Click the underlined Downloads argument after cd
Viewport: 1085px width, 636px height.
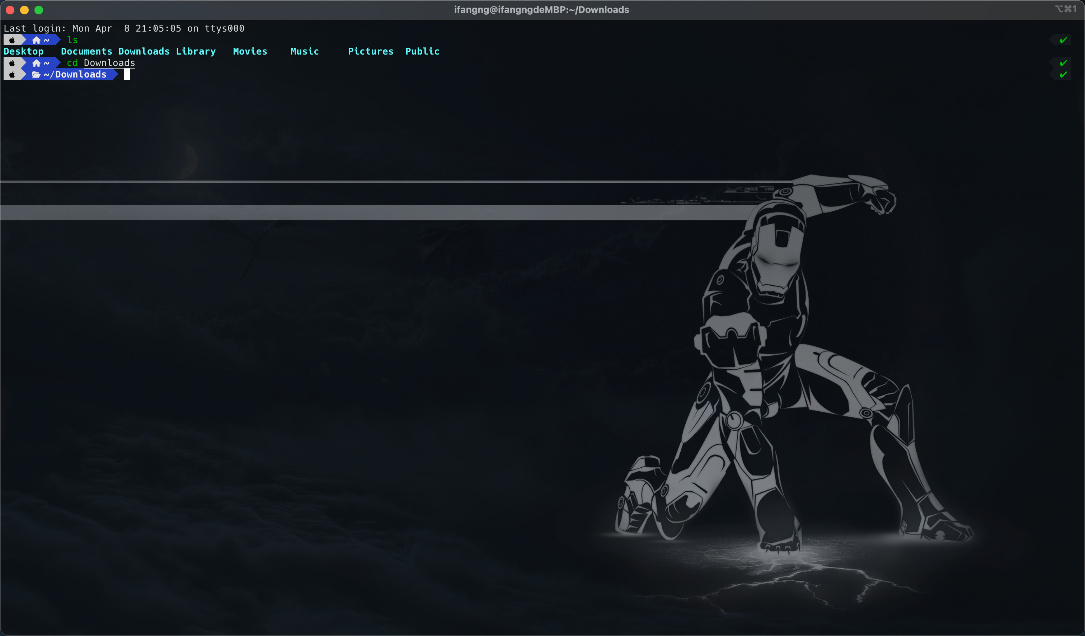[109, 63]
